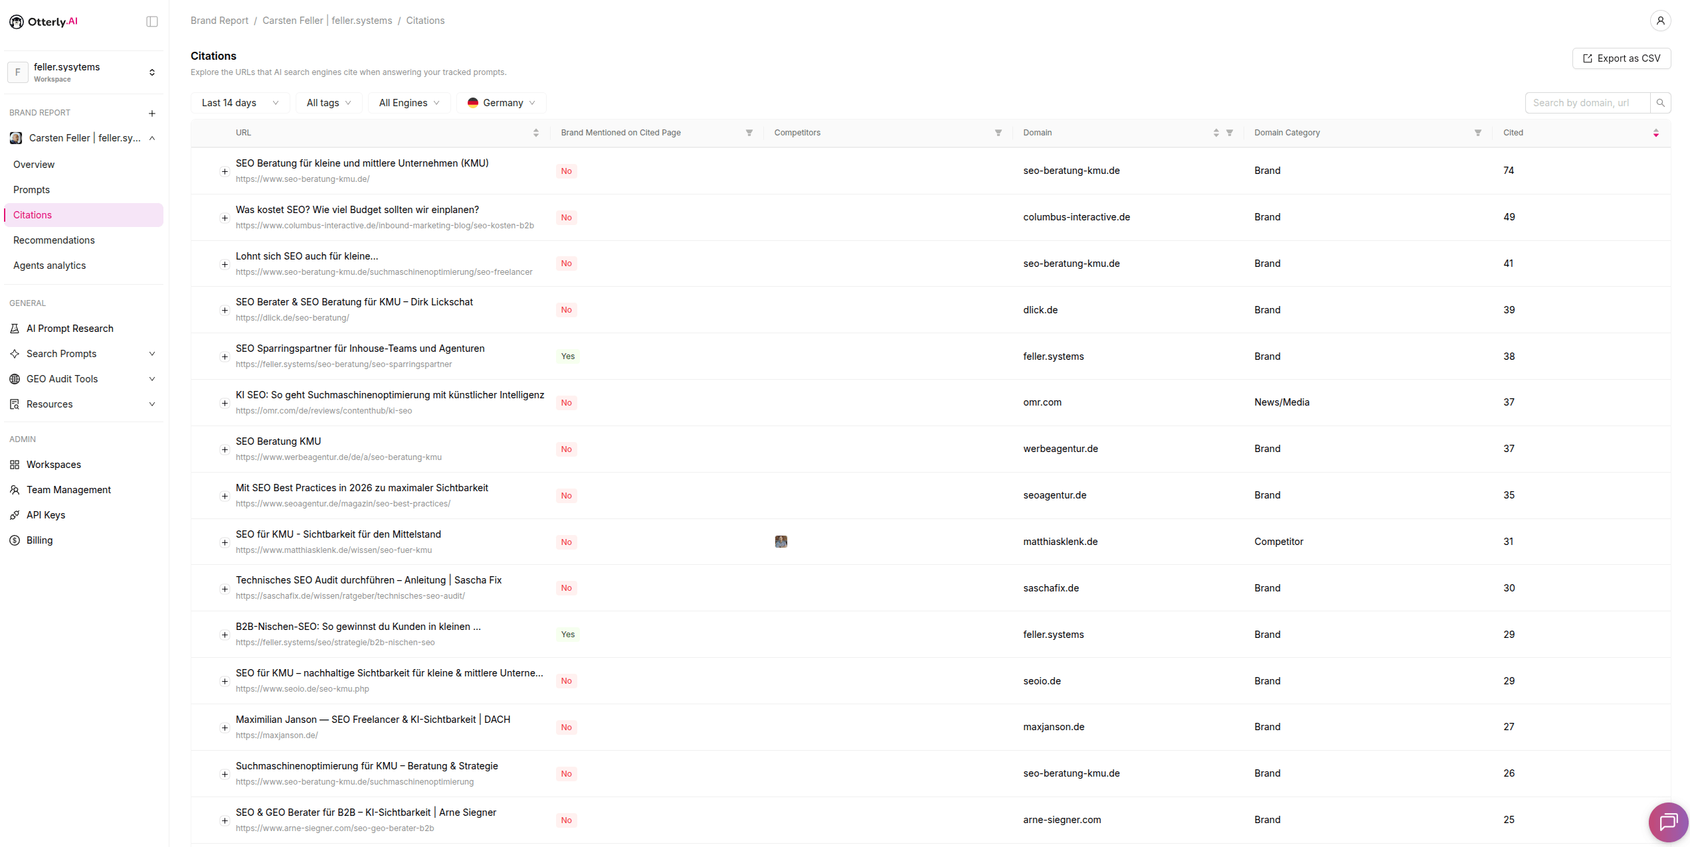The image size is (1690, 847).
Task: Click the News/Media category cell
Action: coord(1281,402)
